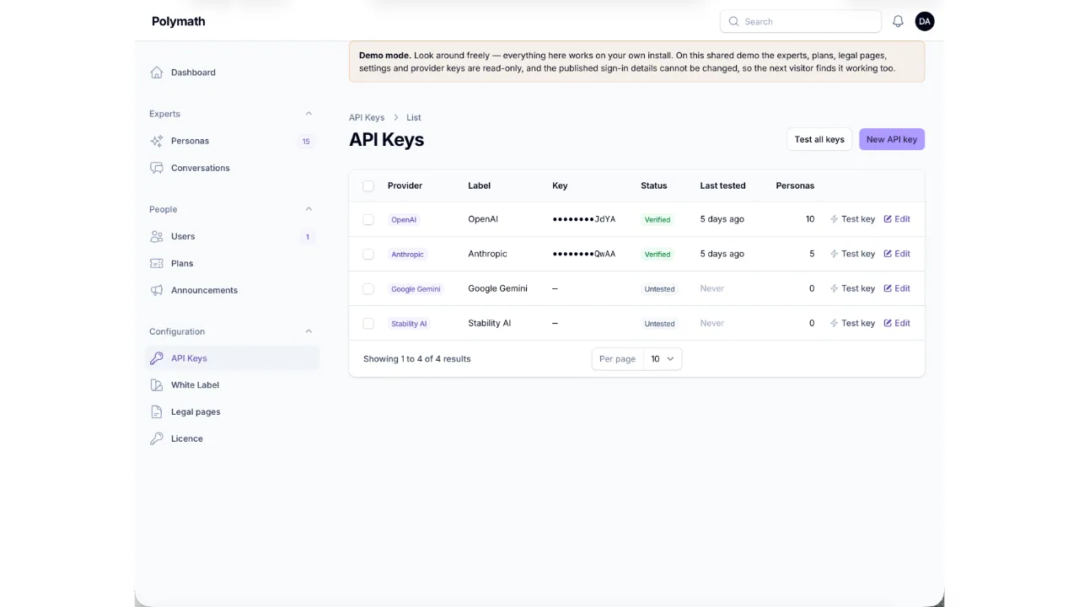1079x607 pixels.
Task: Open the DA user avatar menu
Action: click(x=925, y=21)
